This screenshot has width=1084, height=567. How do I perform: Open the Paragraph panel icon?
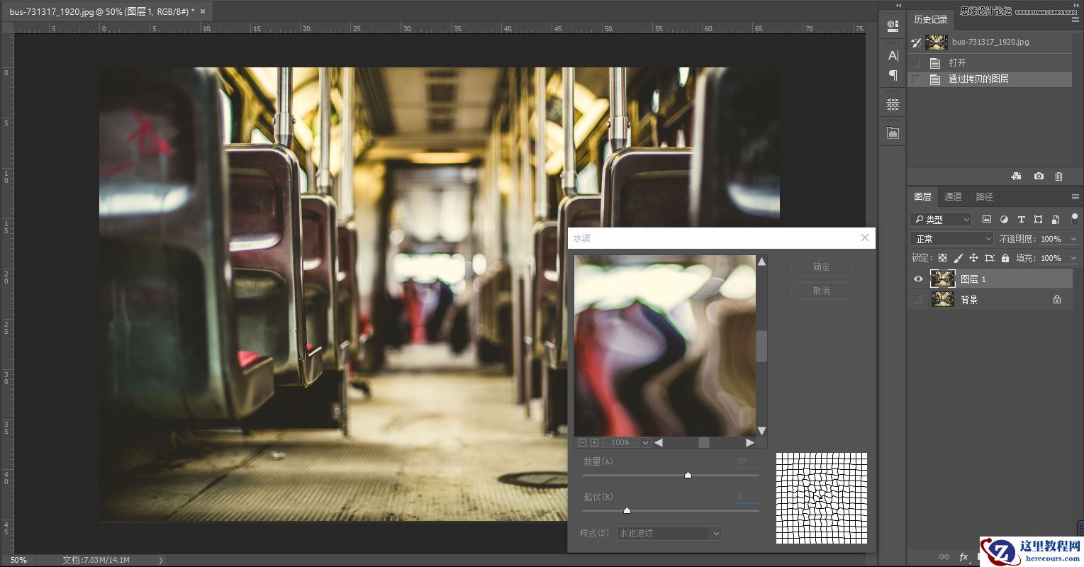pyautogui.click(x=893, y=75)
